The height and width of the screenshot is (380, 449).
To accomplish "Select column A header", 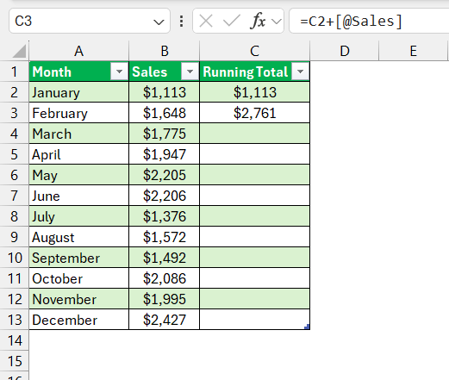I will [x=79, y=51].
